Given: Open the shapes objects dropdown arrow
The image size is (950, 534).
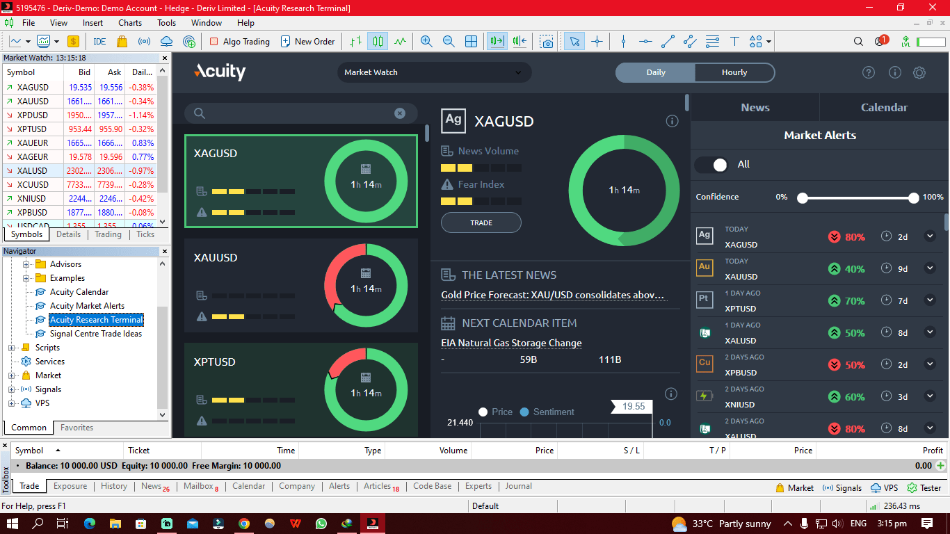Looking at the screenshot, I should click(x=768, y=42).
